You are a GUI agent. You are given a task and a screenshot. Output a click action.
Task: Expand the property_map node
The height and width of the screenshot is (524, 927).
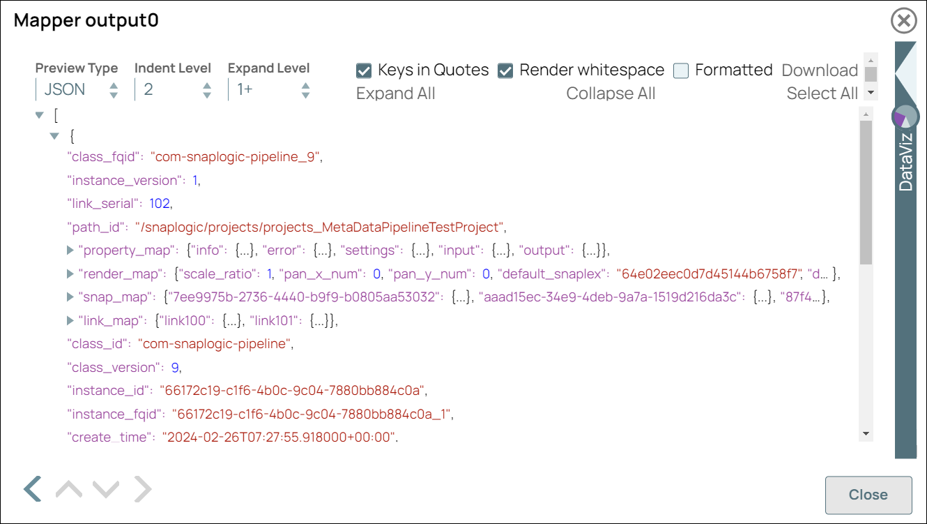pos(69,250)
